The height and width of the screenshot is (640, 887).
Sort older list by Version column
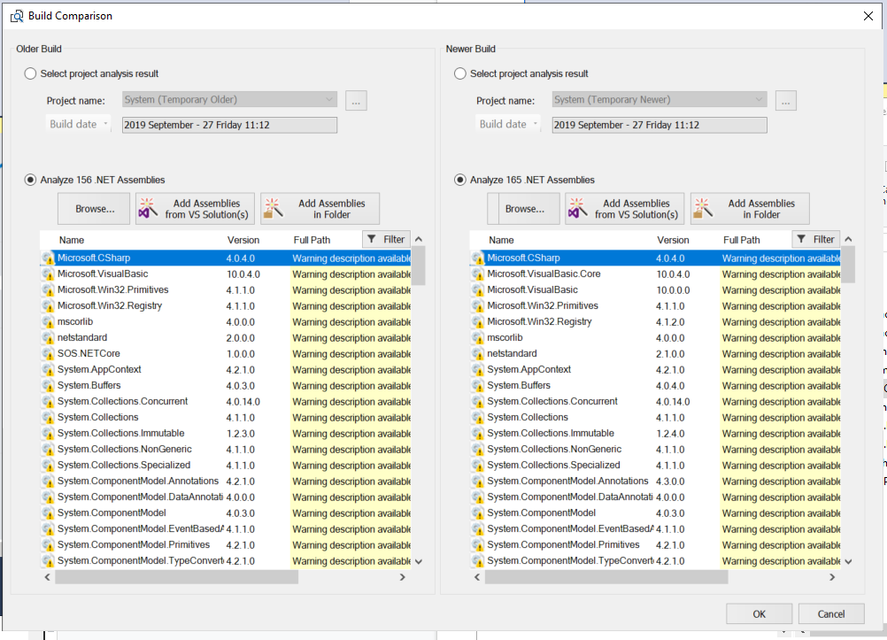point(243,240)
